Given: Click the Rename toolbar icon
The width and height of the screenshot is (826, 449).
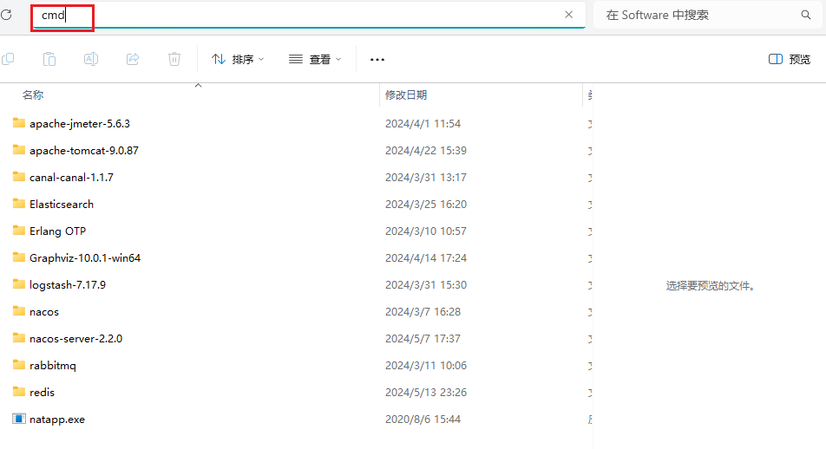Looking at the screenshot, I should pos(91,59).
